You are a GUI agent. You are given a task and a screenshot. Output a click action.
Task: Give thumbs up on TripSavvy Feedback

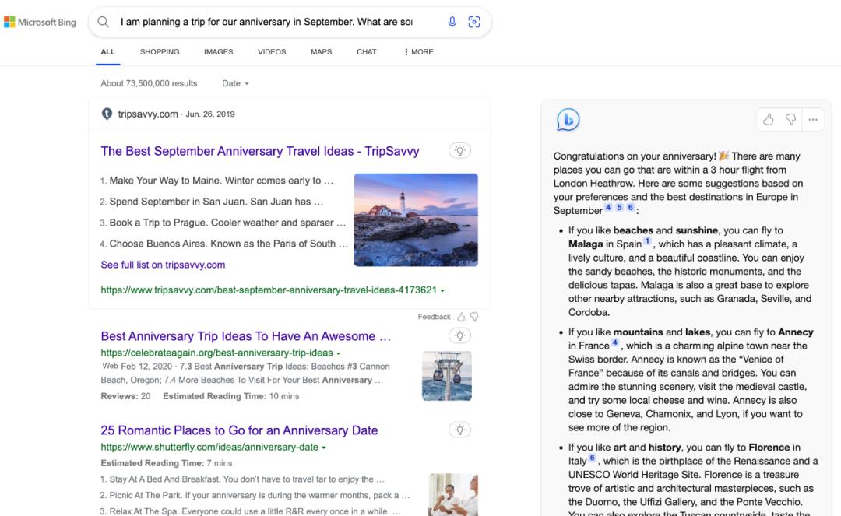coord(461,317)
